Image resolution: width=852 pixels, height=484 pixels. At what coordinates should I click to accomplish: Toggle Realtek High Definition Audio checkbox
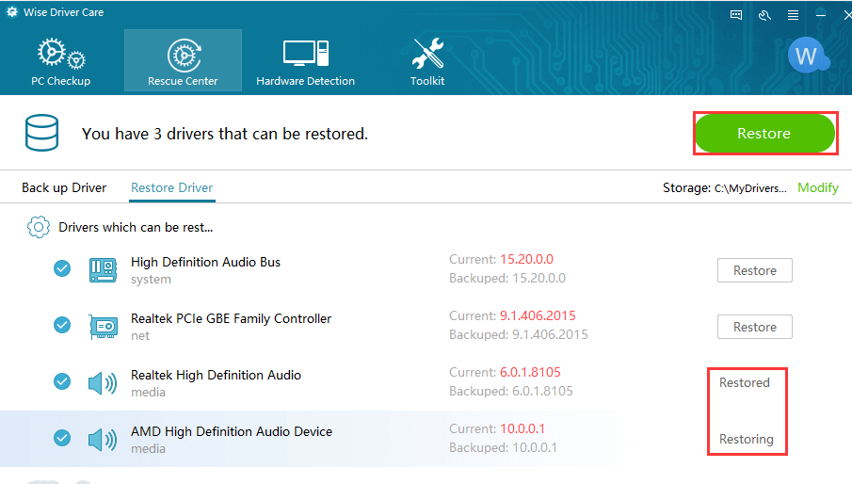pos(62,381)
